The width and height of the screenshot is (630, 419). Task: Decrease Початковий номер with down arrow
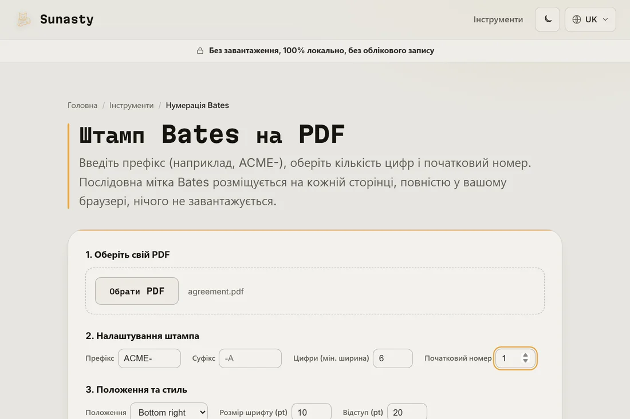coord(525,361)
